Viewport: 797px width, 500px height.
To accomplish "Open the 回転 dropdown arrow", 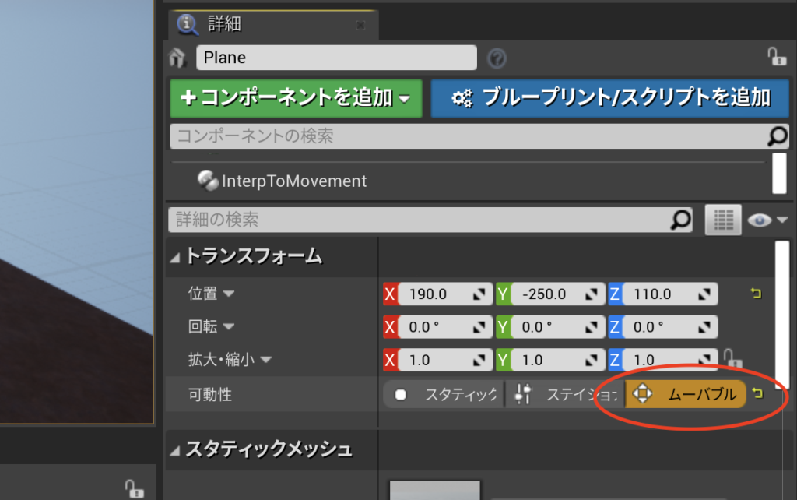I will click(229, 327).
